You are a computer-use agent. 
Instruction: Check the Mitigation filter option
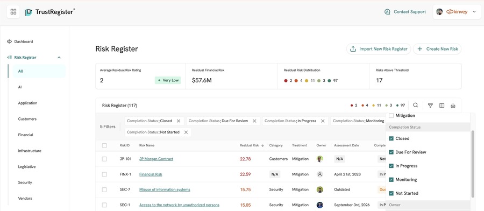[x=391, y=116]
